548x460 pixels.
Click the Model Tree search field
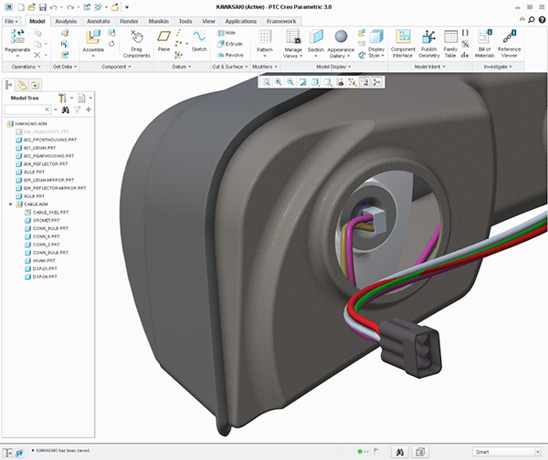tap(26, 110)
